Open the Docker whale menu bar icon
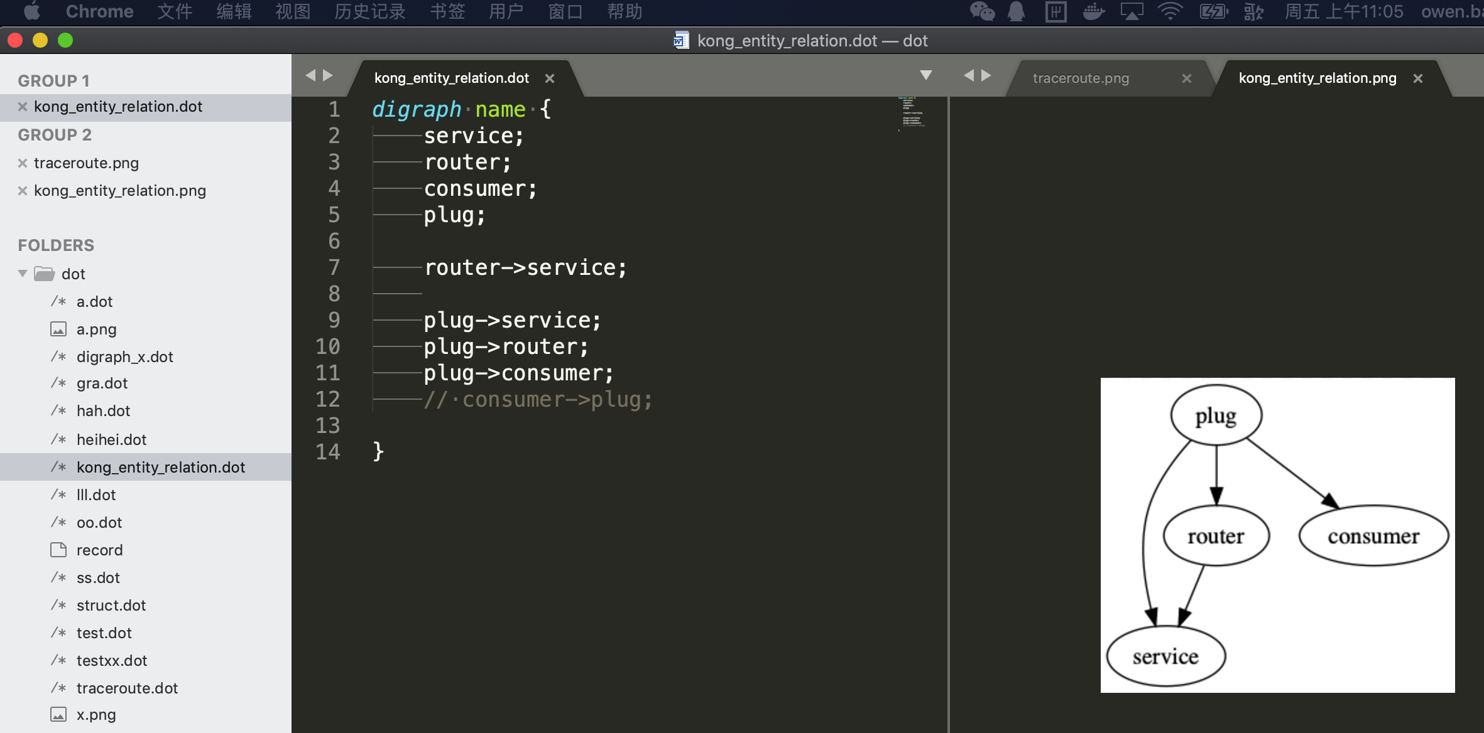1484x733 pixels. [1093, 11]
